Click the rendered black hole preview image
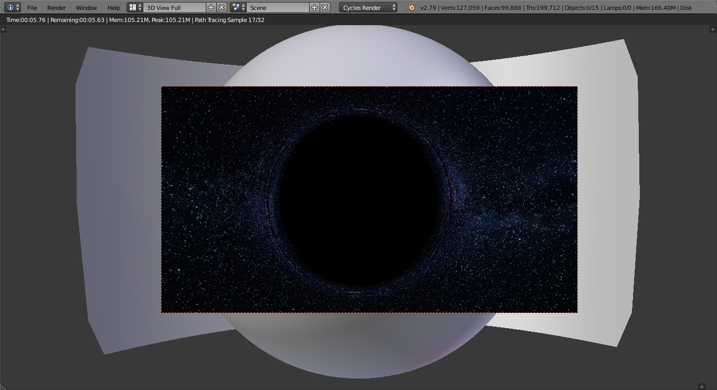Image resolution: width=717 pixels, height=390 pixels. click(369, 199)
